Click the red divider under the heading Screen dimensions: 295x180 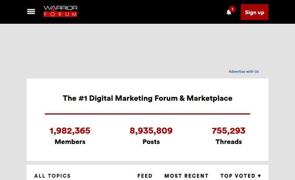(147, 114)
